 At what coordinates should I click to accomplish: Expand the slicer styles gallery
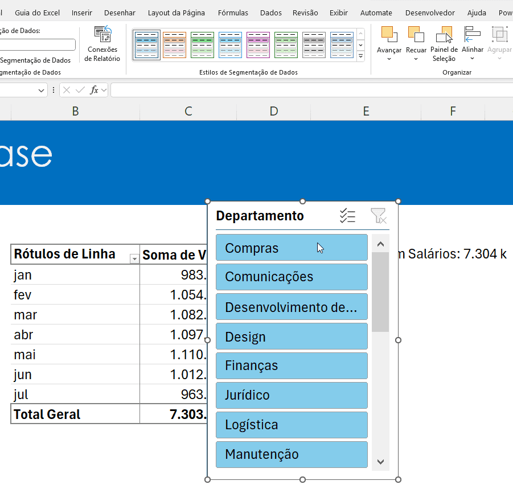coord(360,56)
